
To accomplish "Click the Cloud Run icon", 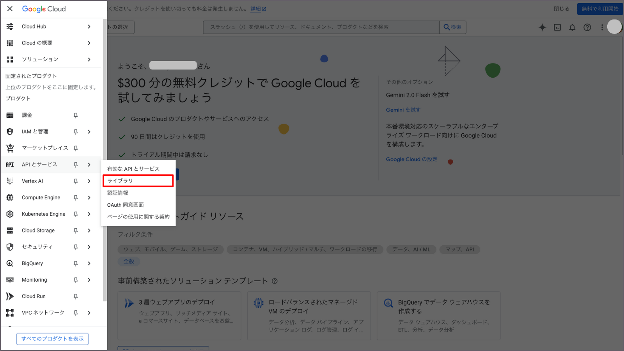I will tap(10, 296).
